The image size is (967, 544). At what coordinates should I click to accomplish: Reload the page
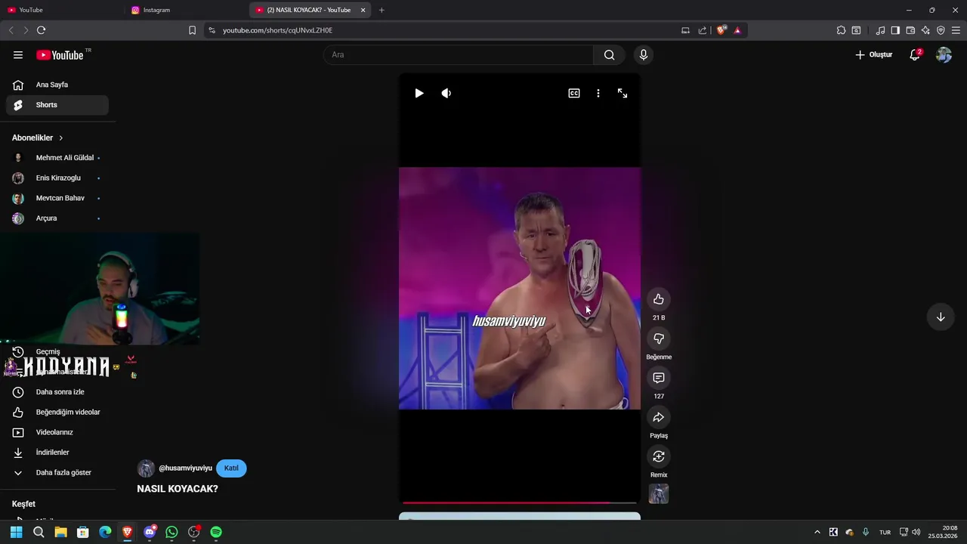(x=41, y=30)
